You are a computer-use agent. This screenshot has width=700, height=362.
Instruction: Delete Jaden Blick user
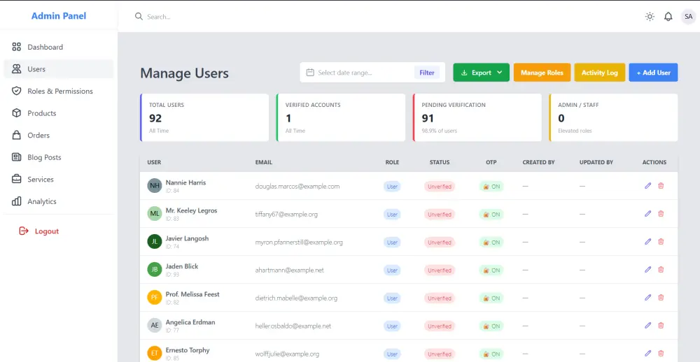(x=661, y=269)
